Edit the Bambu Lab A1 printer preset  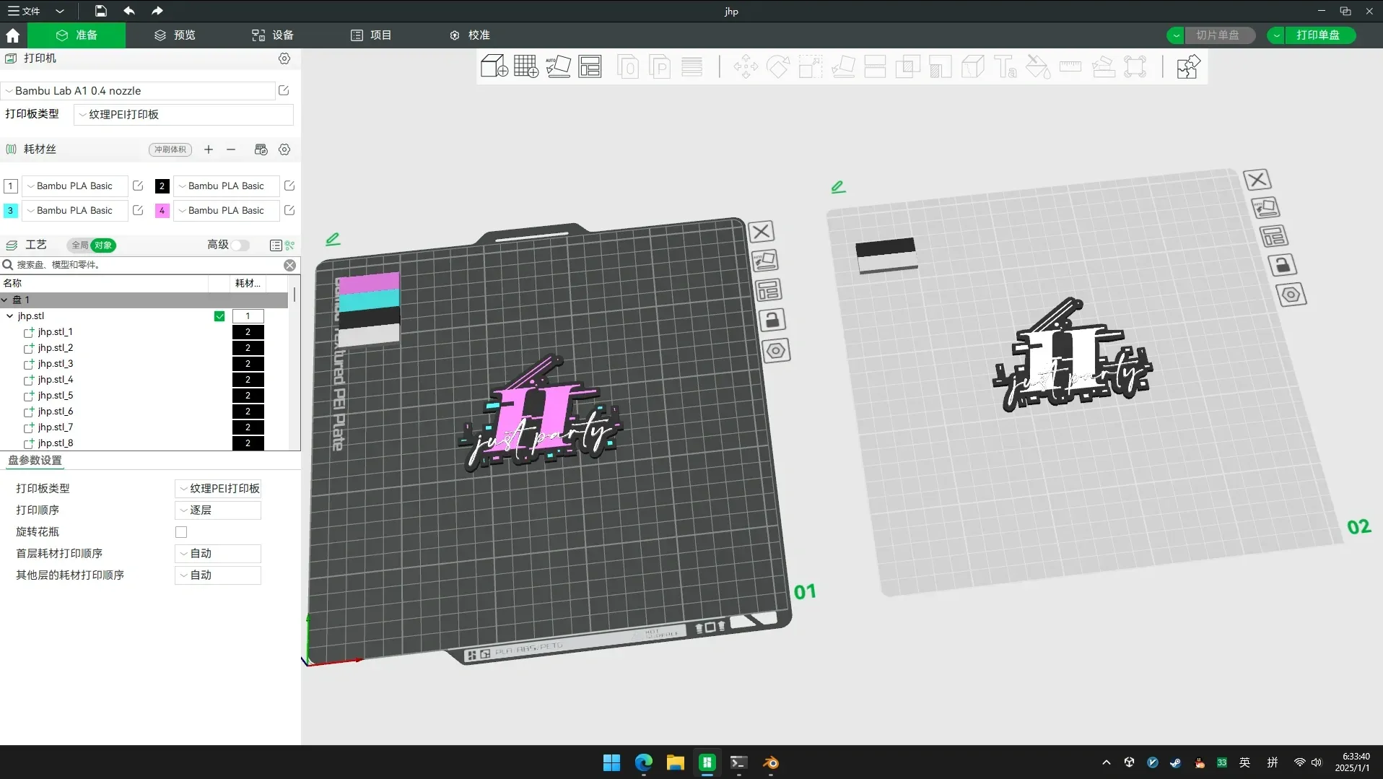284,90
